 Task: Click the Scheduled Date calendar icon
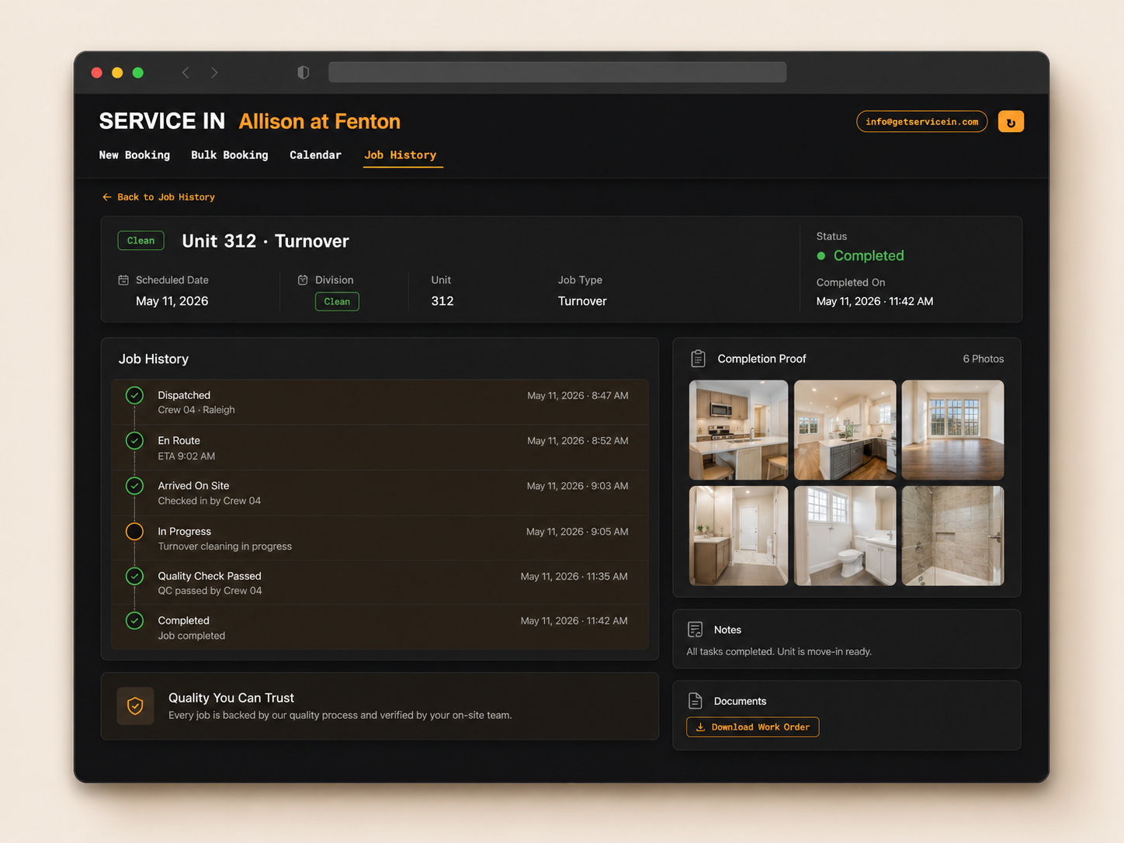coord(123,280)
